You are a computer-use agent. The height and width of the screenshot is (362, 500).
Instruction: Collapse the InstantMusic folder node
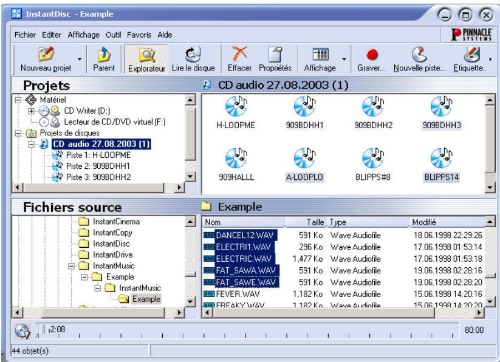coord(72,266)
